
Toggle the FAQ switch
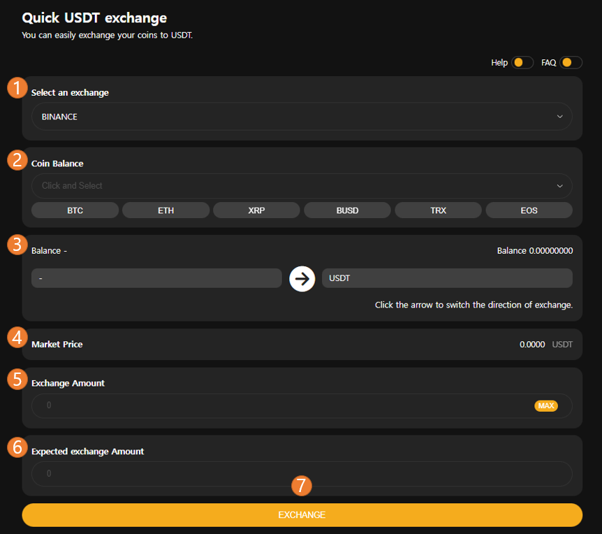[x=571, y=63]
